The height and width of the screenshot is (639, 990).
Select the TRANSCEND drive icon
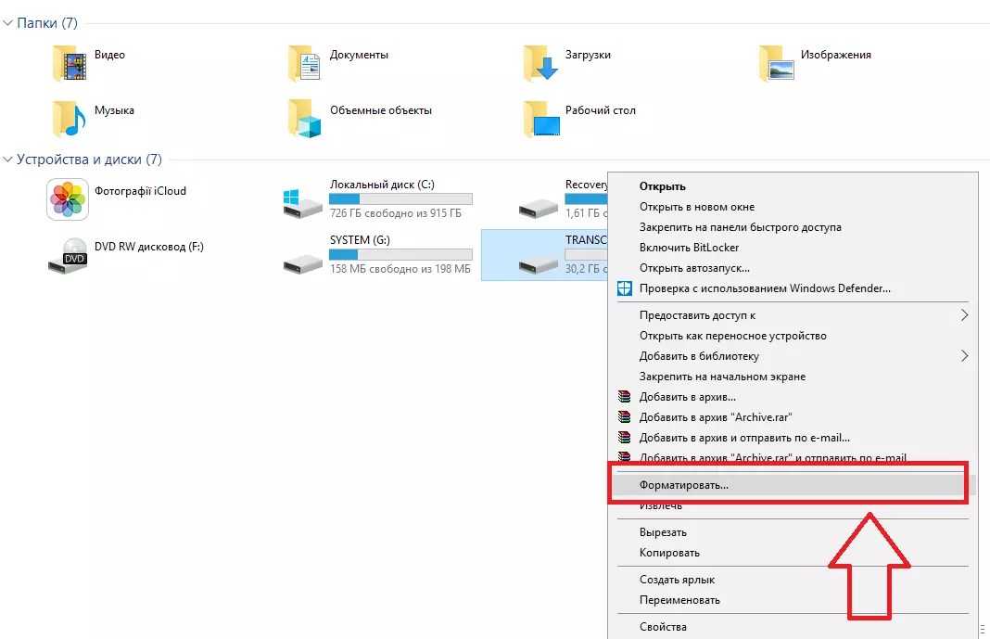tap(538, 262)
